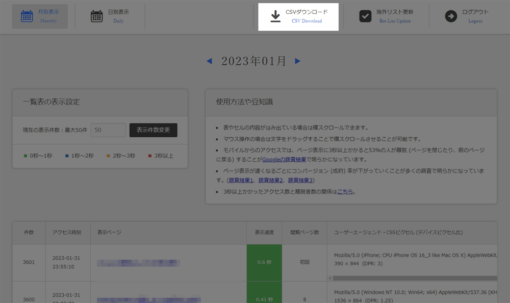
Task: Open 月別表示 Monthly view
Action: coord(40,16)
